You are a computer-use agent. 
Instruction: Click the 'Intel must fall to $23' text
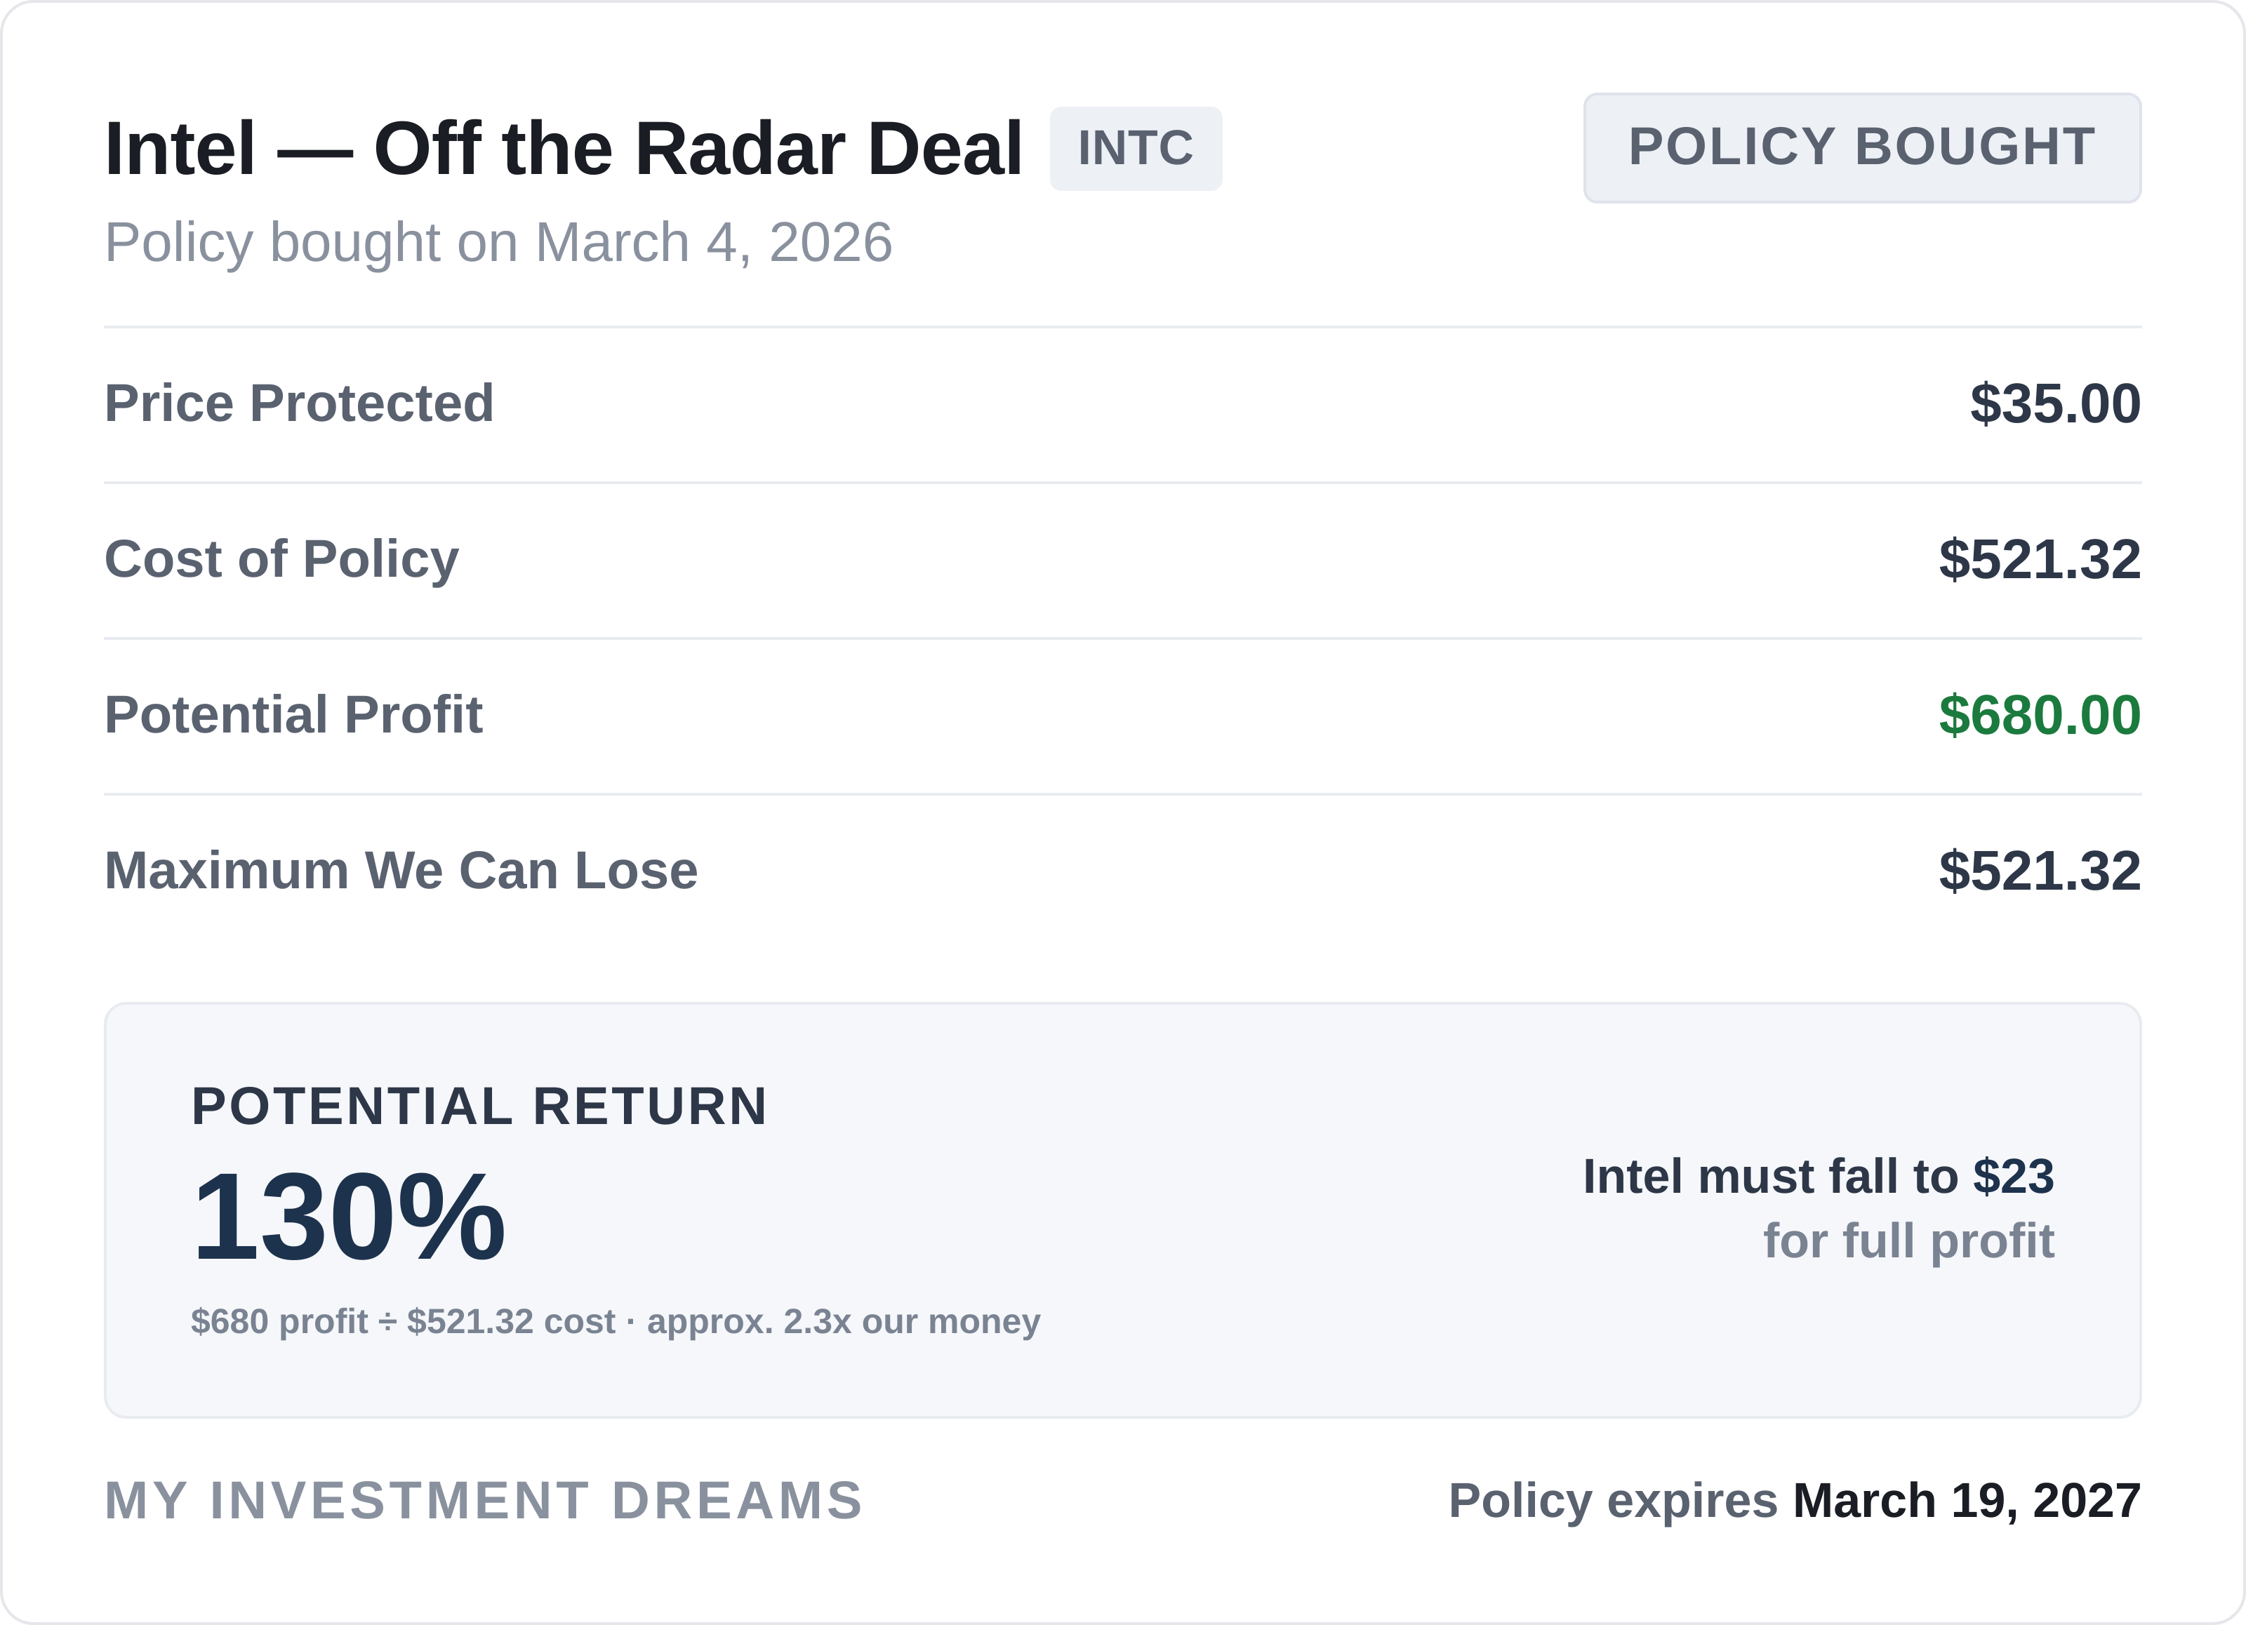pyautogui.click(x=1818, y=1177)
